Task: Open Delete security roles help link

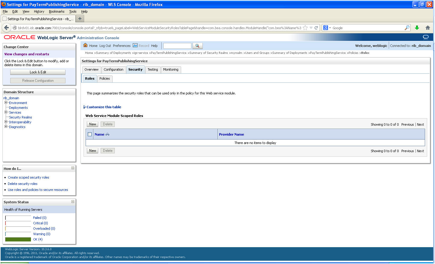Action: click(23, 184)
